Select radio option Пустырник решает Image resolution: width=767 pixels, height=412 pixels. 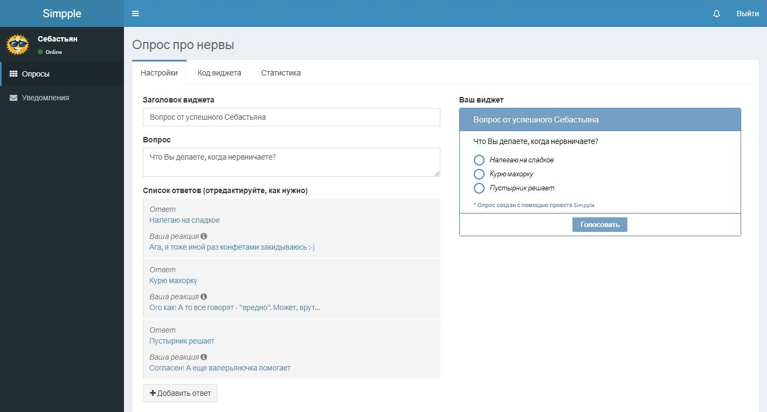(479, 188)
